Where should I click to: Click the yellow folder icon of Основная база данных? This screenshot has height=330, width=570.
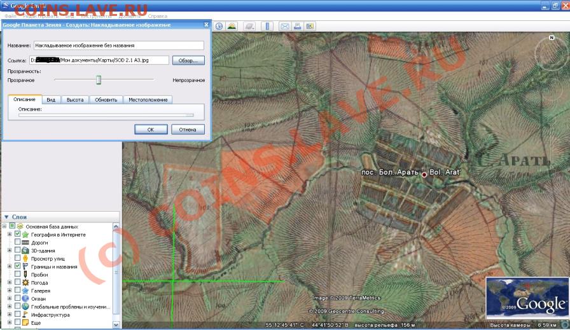click(20, 226)
